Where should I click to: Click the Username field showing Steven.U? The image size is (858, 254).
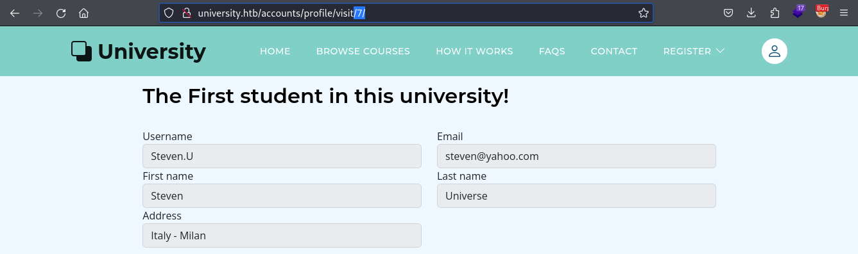click(282, 156)
